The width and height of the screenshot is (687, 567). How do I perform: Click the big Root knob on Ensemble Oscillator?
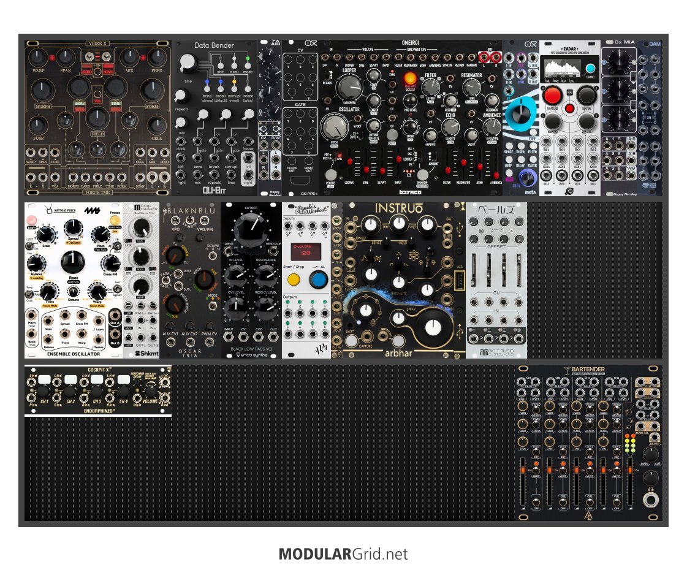(73, 262)
